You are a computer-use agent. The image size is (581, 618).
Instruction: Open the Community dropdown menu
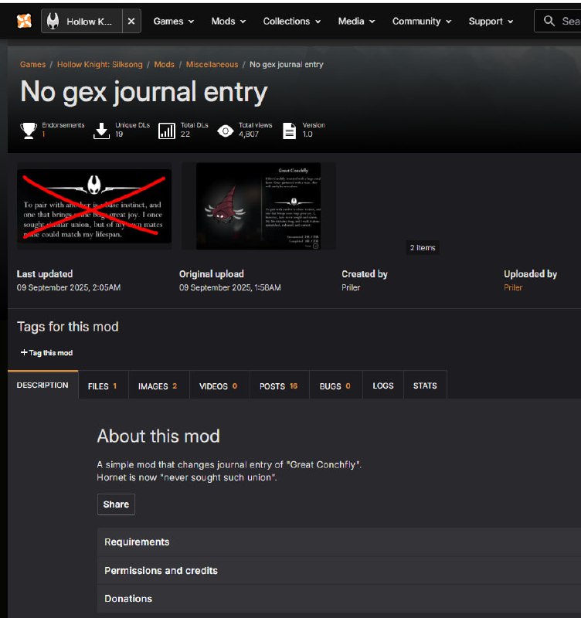[421, 22]
